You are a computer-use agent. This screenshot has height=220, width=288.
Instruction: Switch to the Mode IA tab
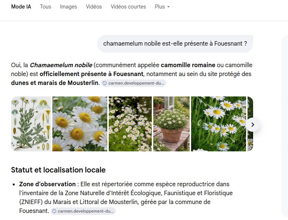(x=21, y=7)
